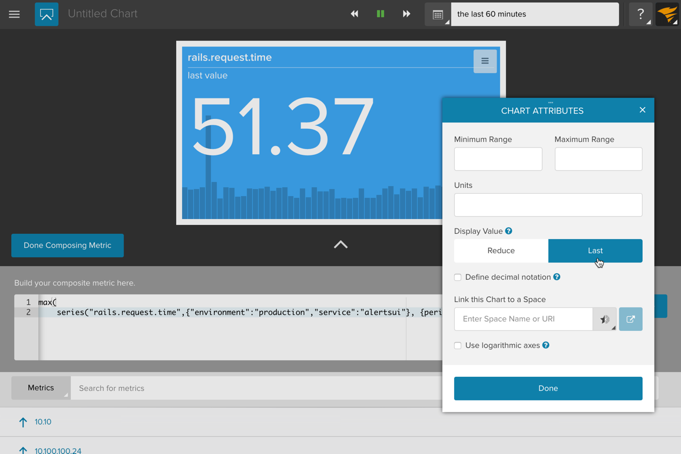Viewport: 681px width, 454px height.
Task: Click the Units input field
Action: pos(548,205)
